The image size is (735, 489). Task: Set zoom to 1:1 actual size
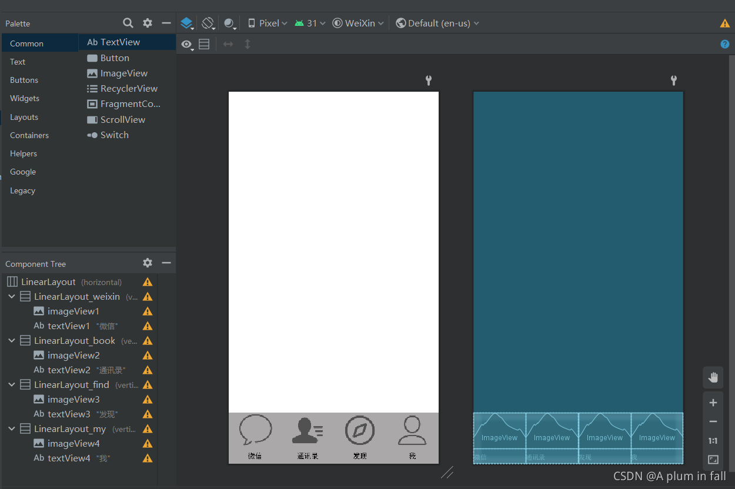713,441
